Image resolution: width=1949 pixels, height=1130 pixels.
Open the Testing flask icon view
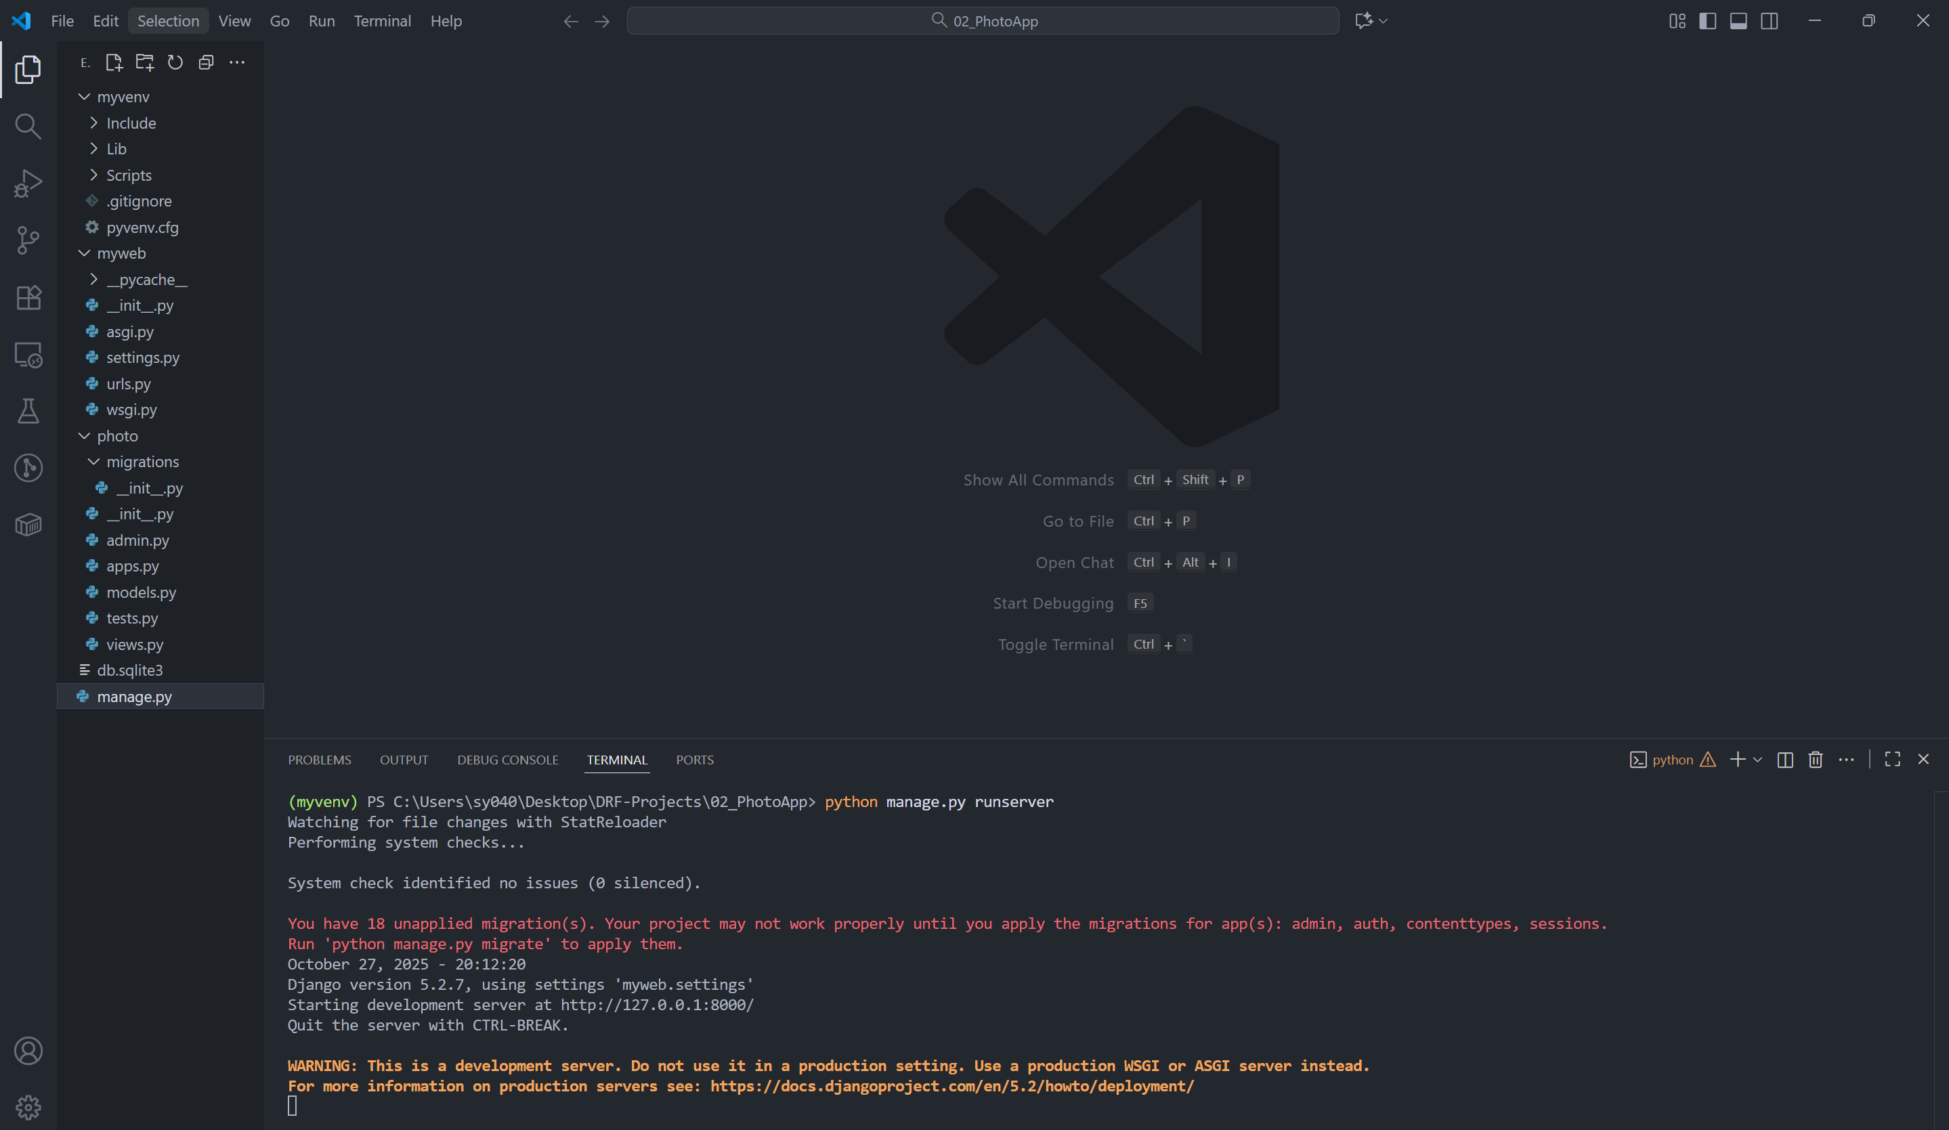pyautogui.click(x=28, y=411)
